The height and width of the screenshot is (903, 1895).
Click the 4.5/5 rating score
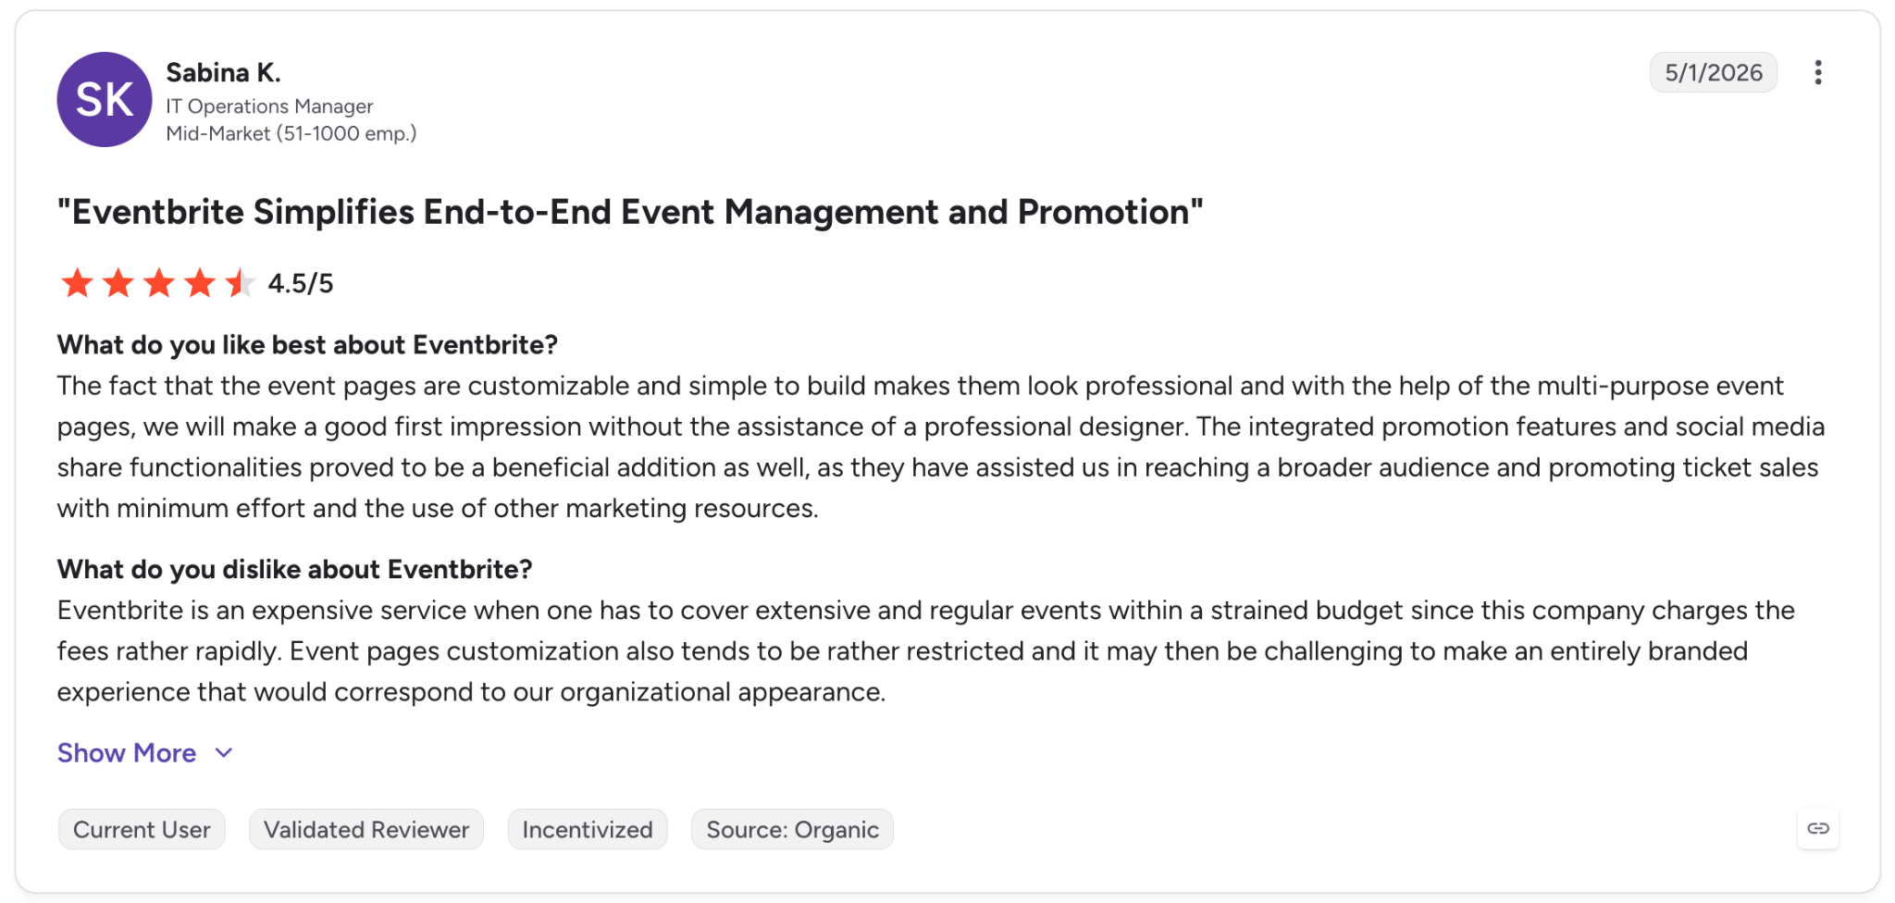[301, 283]
